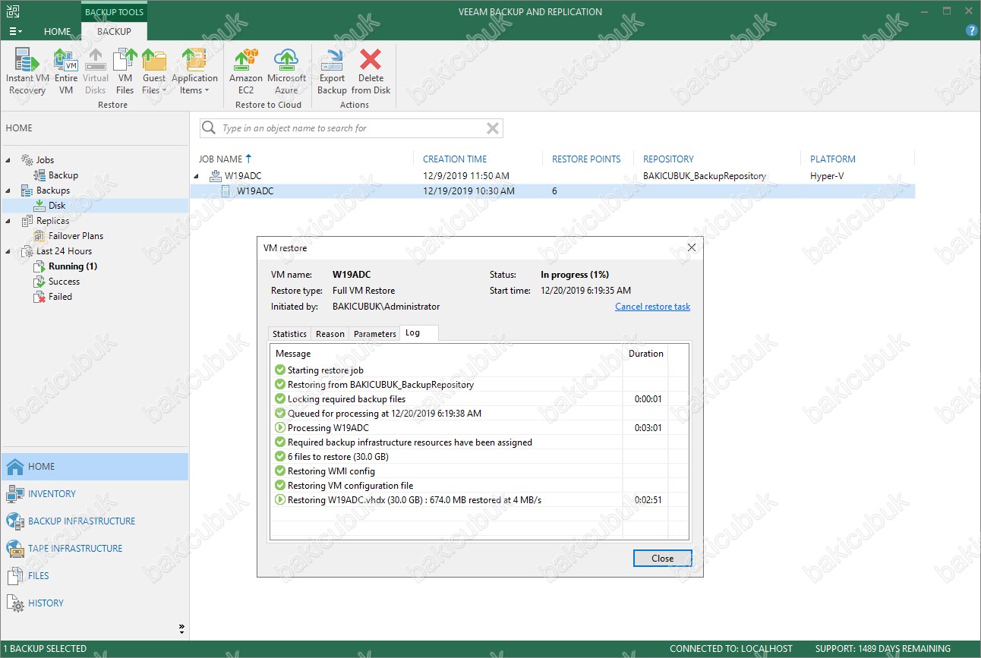
Task: Open the BACKUP TOOLS contextual tab
Action: (114, 12)
